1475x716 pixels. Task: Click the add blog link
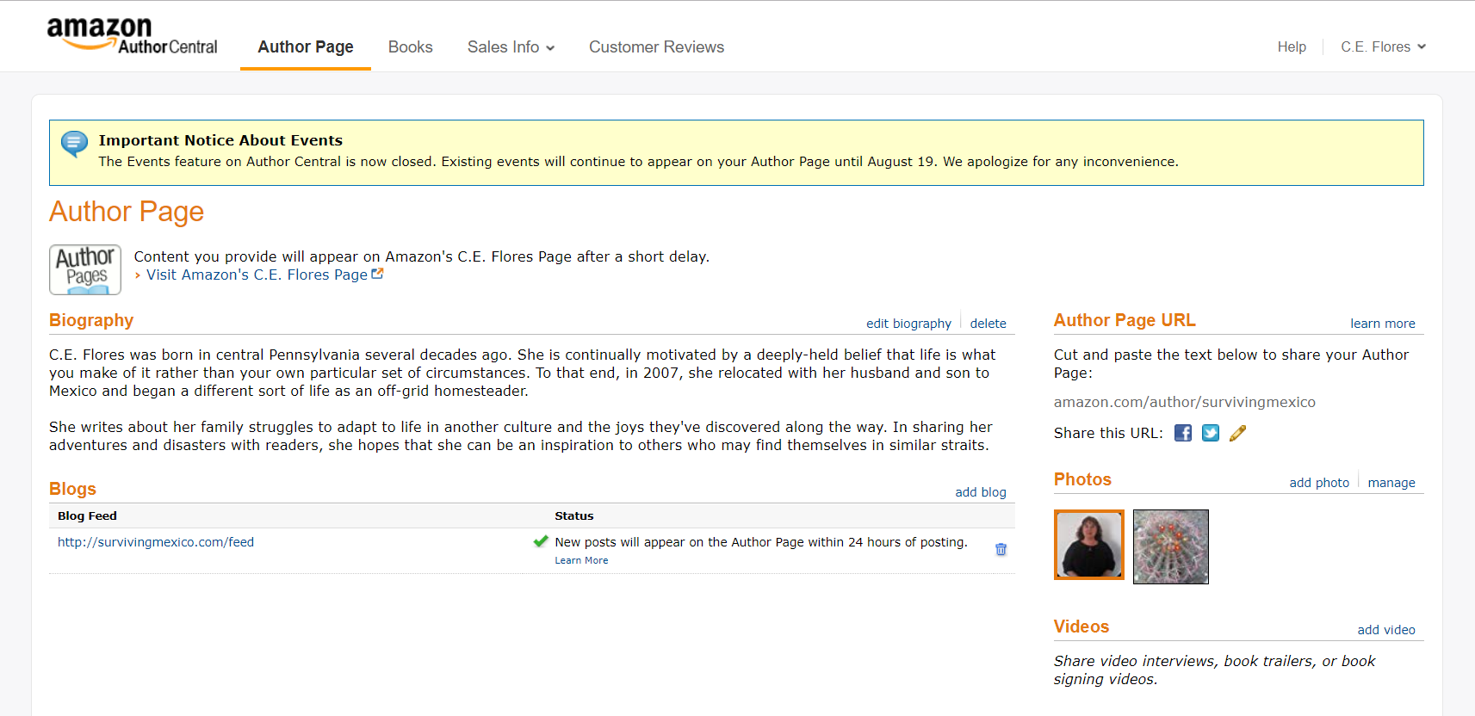click(980, 492)
